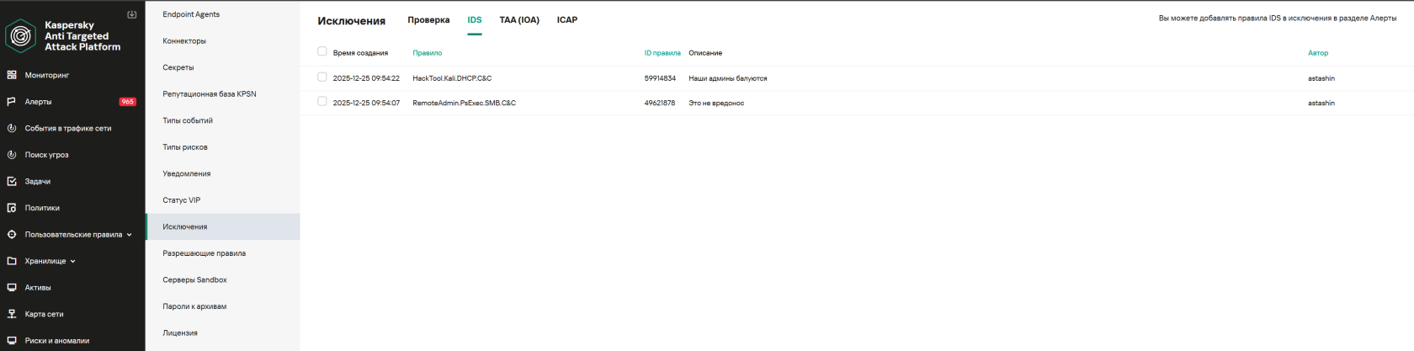Open the Разрешающие правила settings link
1414x351 pixels.
point(204,253)
